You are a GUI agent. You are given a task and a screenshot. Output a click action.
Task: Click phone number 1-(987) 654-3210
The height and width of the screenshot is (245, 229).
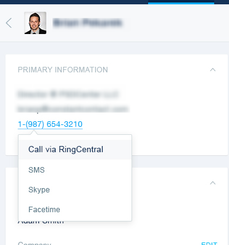point(50,124)
